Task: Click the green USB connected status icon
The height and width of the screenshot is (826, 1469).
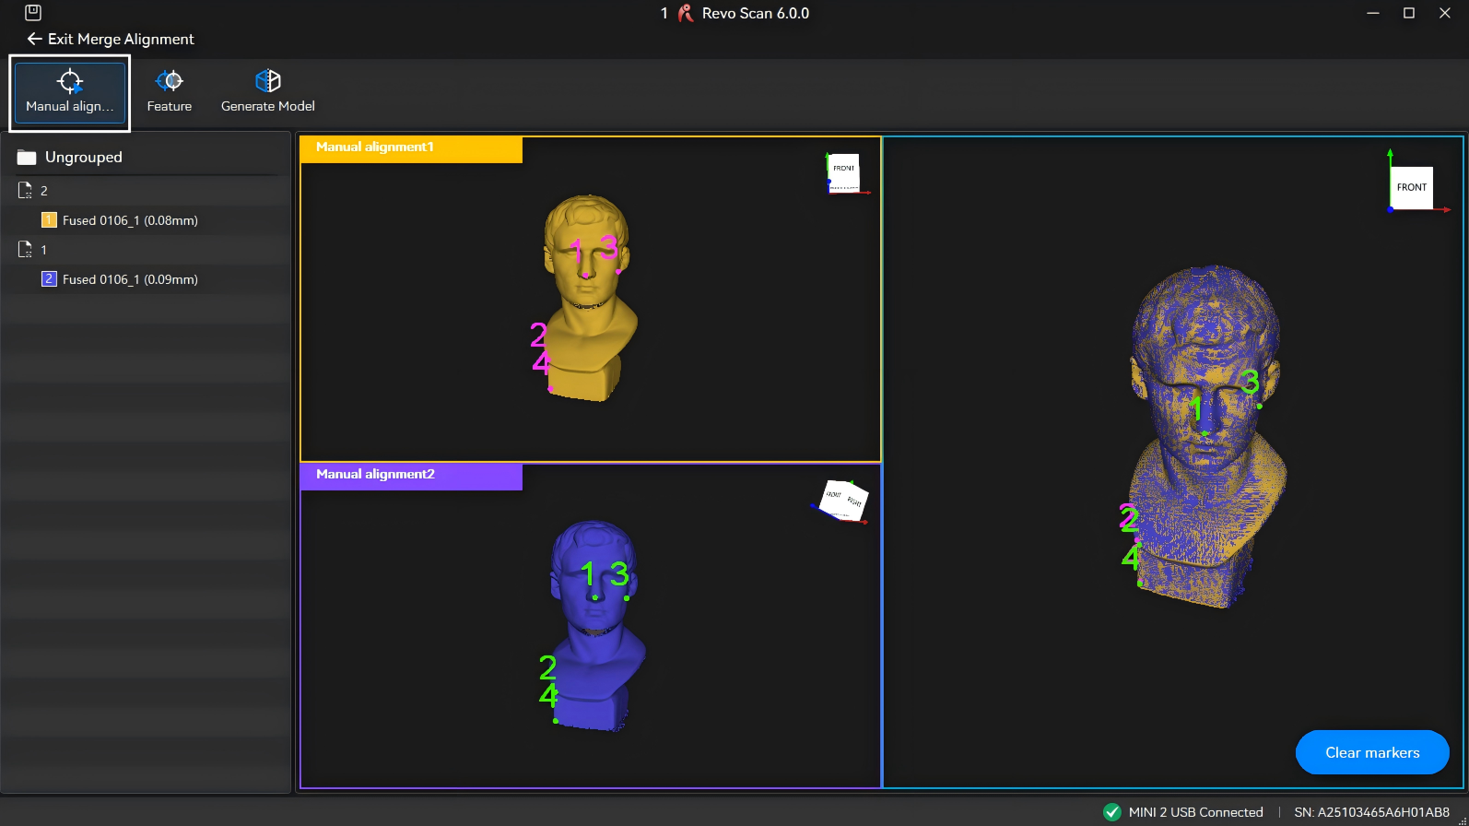Action: point(1112,812)
